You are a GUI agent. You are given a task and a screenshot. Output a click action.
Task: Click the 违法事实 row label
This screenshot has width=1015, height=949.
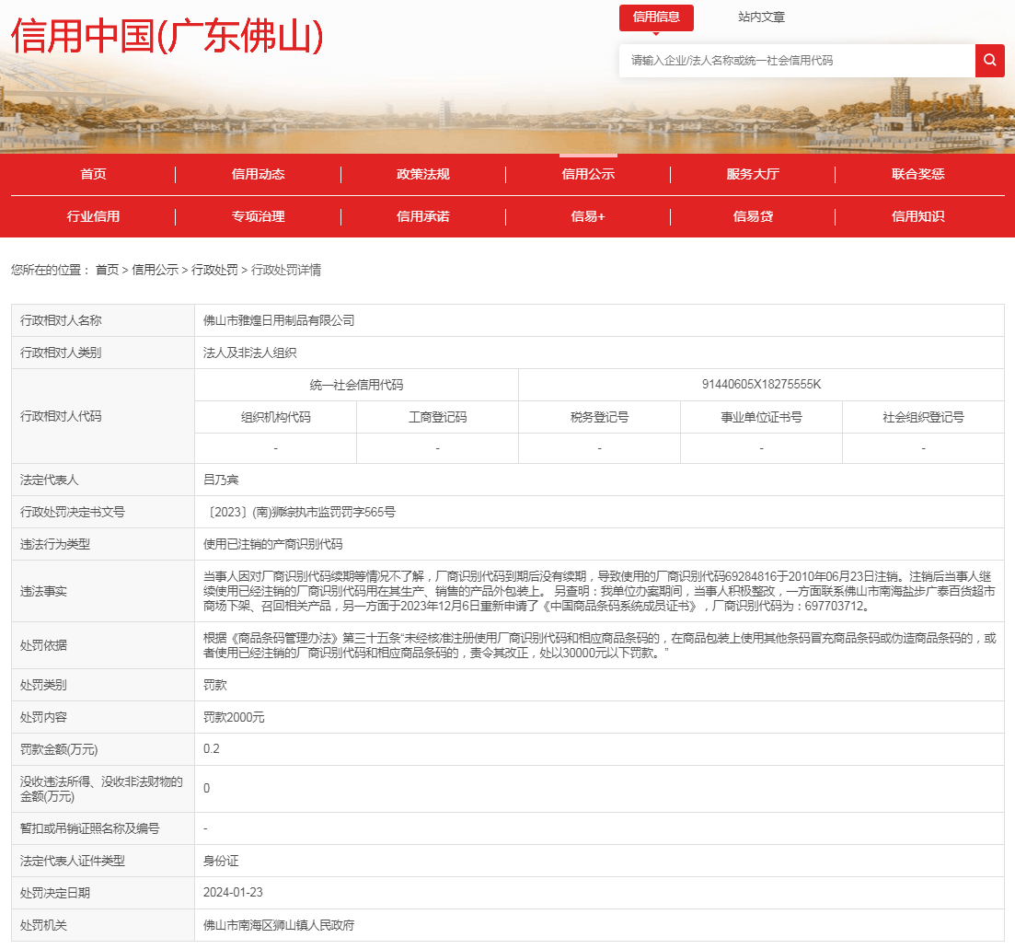click(43, 591)
